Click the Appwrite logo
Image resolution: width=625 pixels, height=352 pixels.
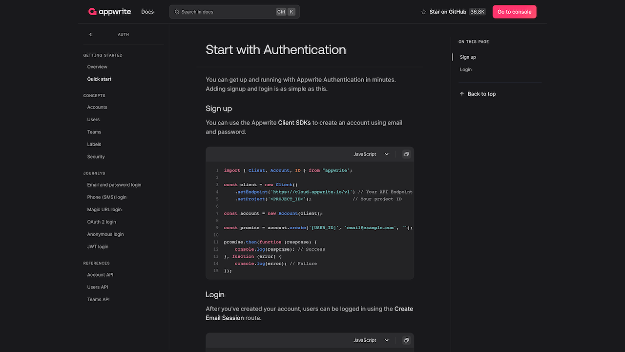[x=110, y=12]
